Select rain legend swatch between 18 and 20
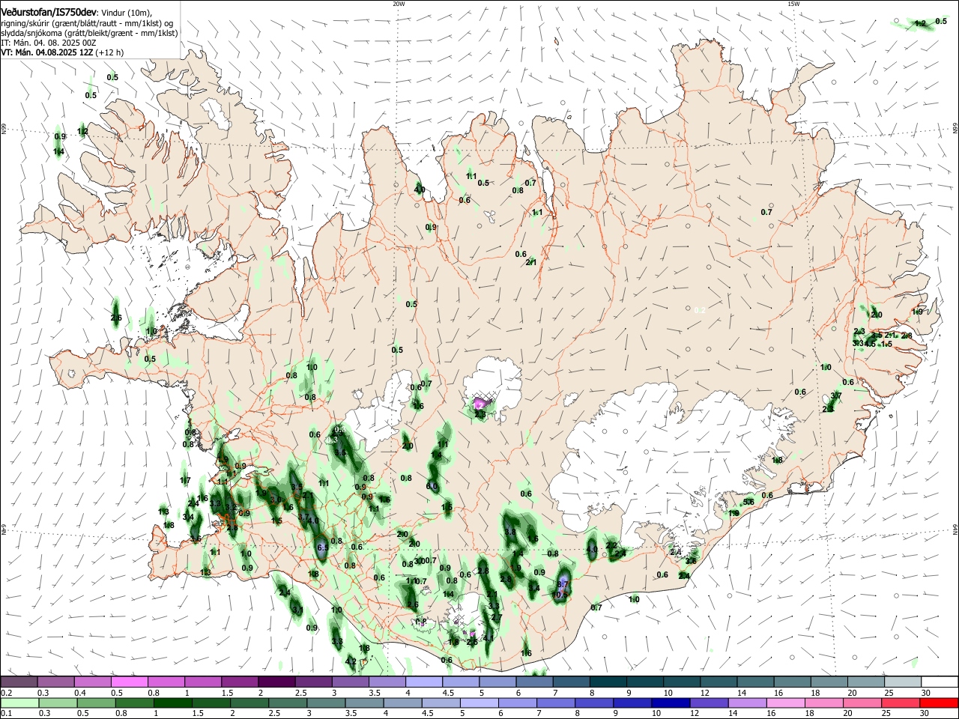This screenshot has height=719, width=959. (824, 703)
